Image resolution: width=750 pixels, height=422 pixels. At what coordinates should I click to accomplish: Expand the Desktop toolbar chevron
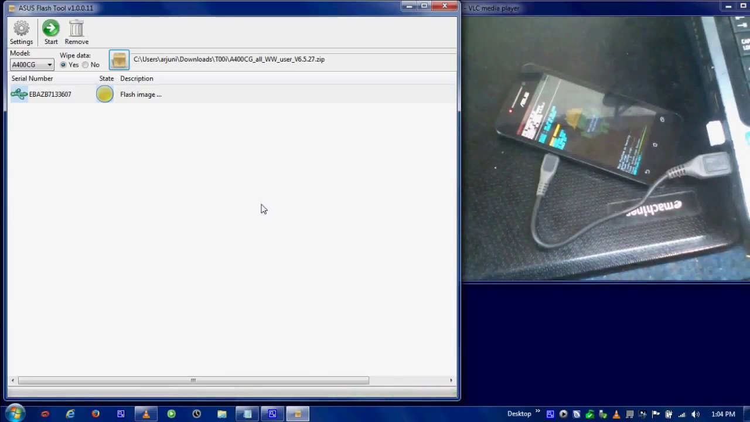coord(537,411)
